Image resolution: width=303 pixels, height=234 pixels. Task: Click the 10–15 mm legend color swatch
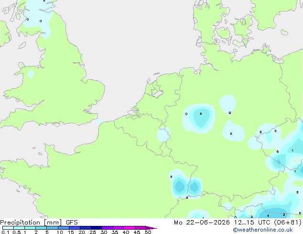click(x=63, y=228)
